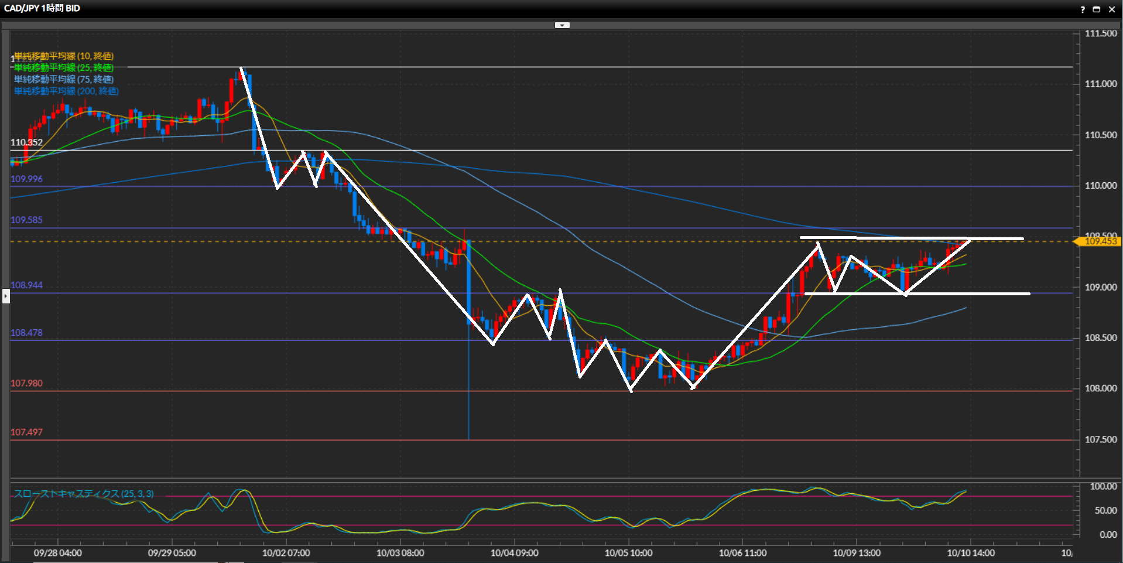Click the 108.944 support line label

(26, 285)
